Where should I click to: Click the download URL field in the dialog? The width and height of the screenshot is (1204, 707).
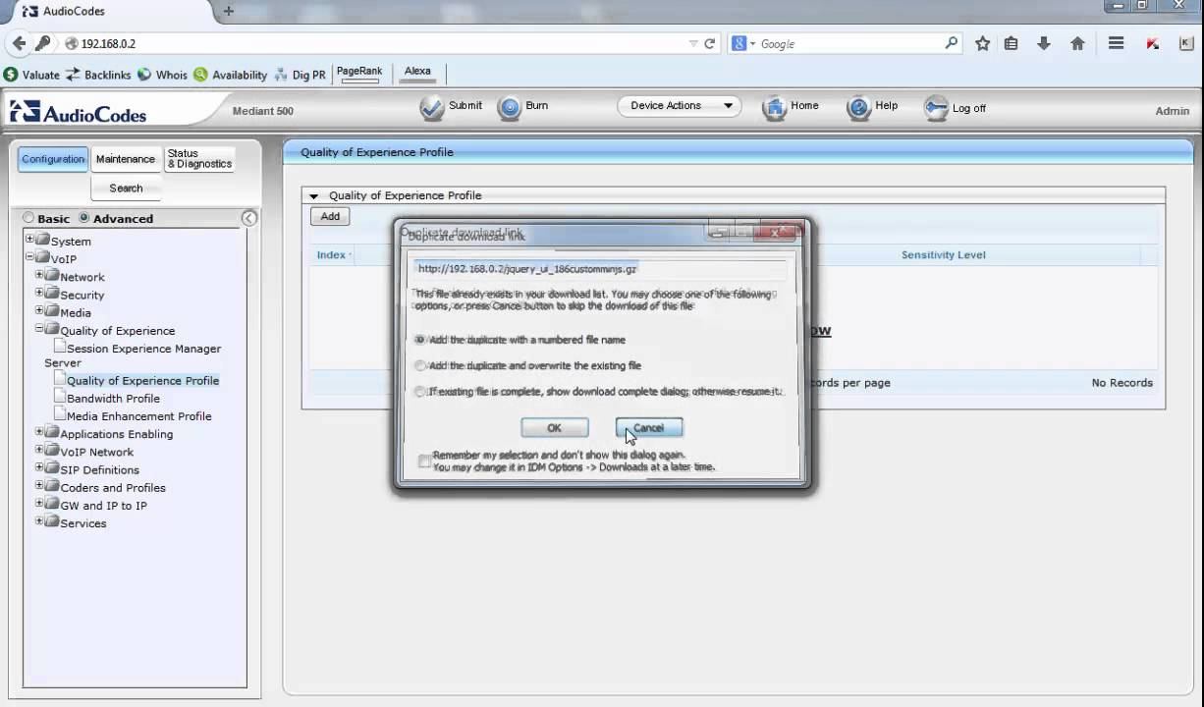(x=599, y=268)
